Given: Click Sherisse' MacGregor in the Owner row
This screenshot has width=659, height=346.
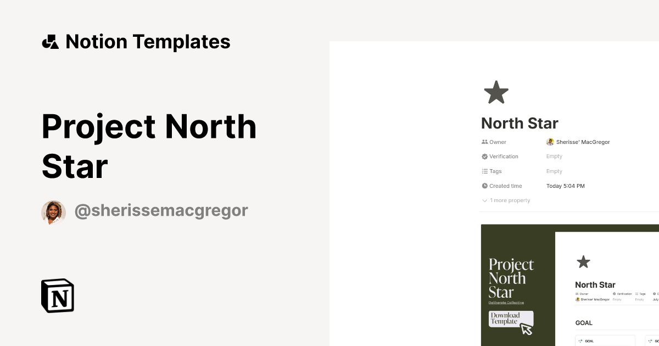Looking at the screenshot, I should click(x=578, y=142).
